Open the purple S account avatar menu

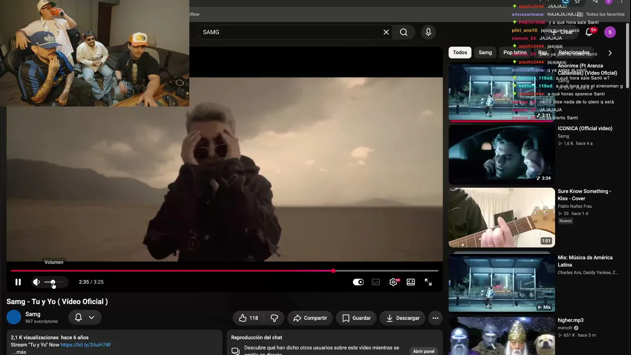point(610,33)
